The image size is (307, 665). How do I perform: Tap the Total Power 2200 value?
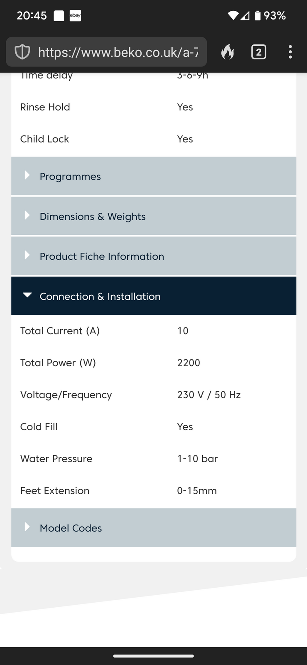coord(189,363)
